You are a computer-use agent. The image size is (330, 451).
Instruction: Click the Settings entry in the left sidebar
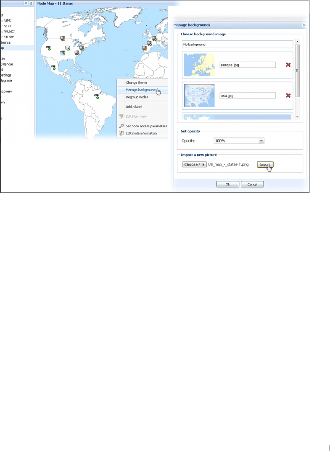tap(6, 75)
